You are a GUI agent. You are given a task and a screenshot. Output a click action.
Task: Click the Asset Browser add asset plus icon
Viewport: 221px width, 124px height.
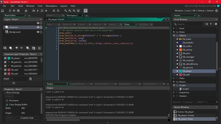click(207, 24)
